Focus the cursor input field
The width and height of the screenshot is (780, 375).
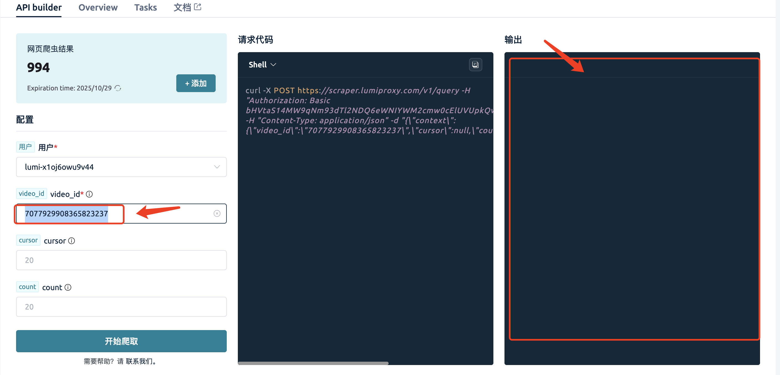(121, 260)
